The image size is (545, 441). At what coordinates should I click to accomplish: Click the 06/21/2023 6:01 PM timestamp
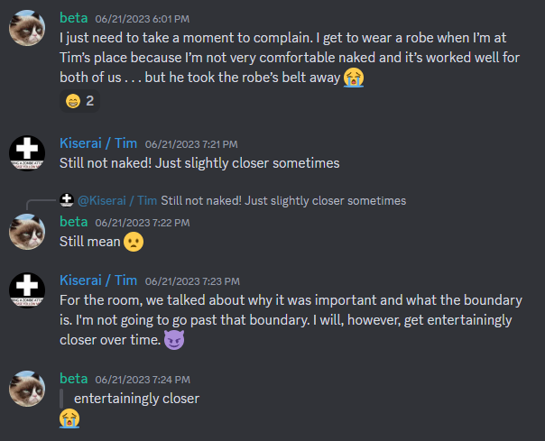pos(145,18)
